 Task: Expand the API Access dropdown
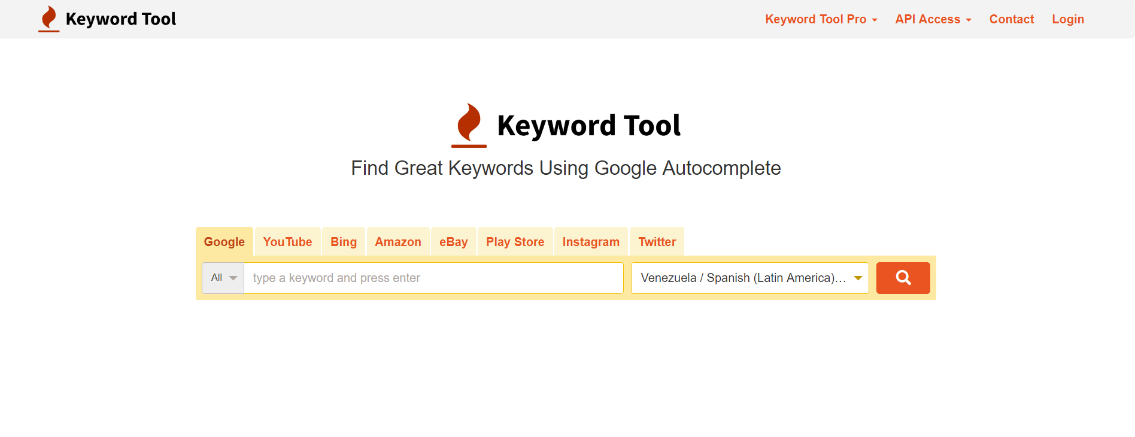pyautogui.click(x=933, y=19)
